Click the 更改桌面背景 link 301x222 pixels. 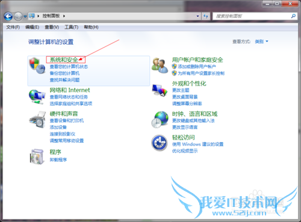(x=185, y=97)
